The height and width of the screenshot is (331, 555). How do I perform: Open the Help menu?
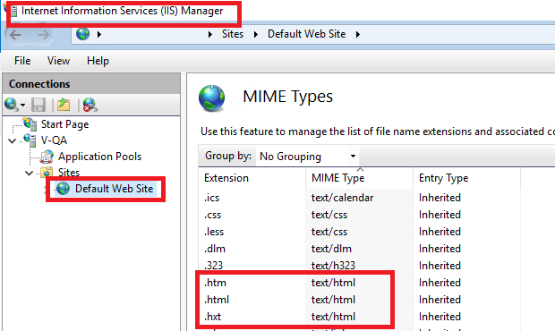pyautogui.click(x=98, y=61)
